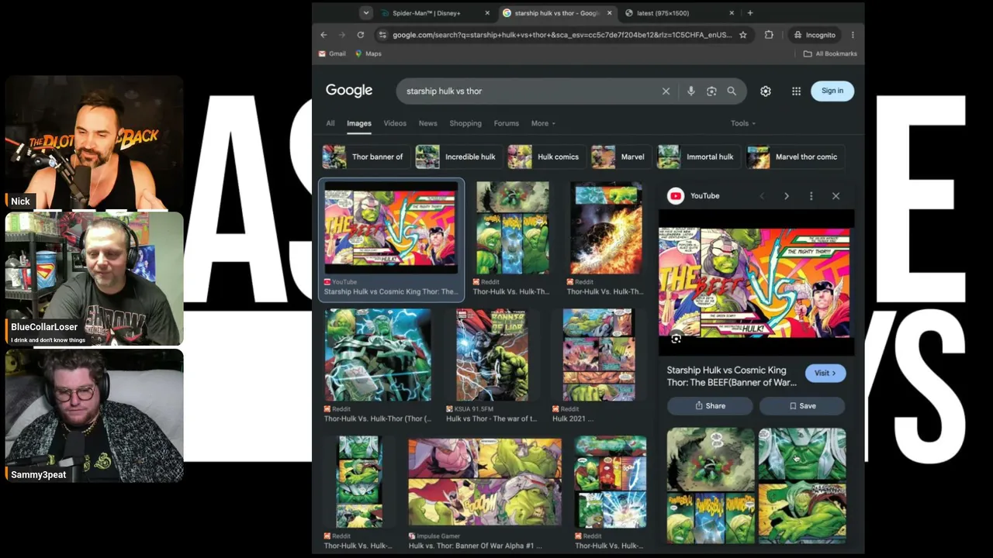Click the large preview image of THE BEEF
The image size is (993, 558).
756,282
